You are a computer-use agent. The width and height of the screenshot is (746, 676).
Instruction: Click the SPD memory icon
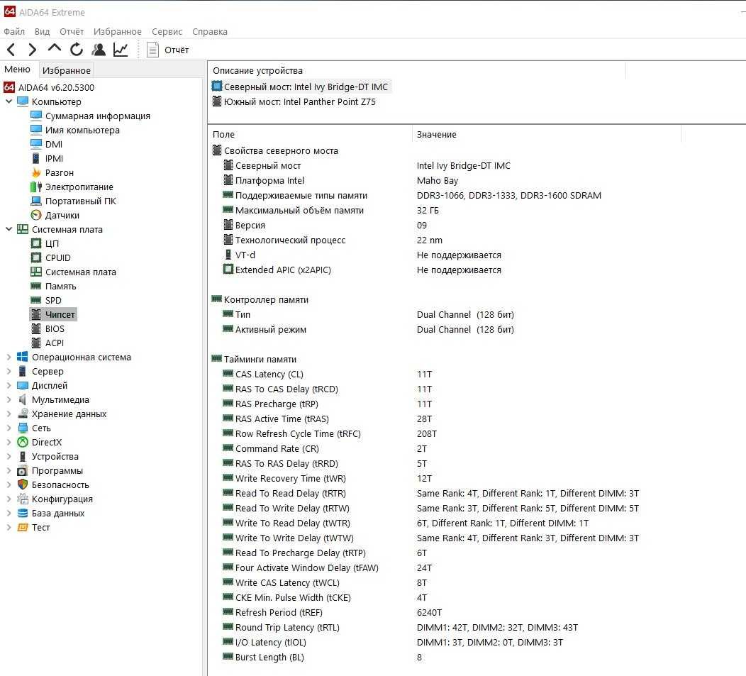[x=36, y=300]
